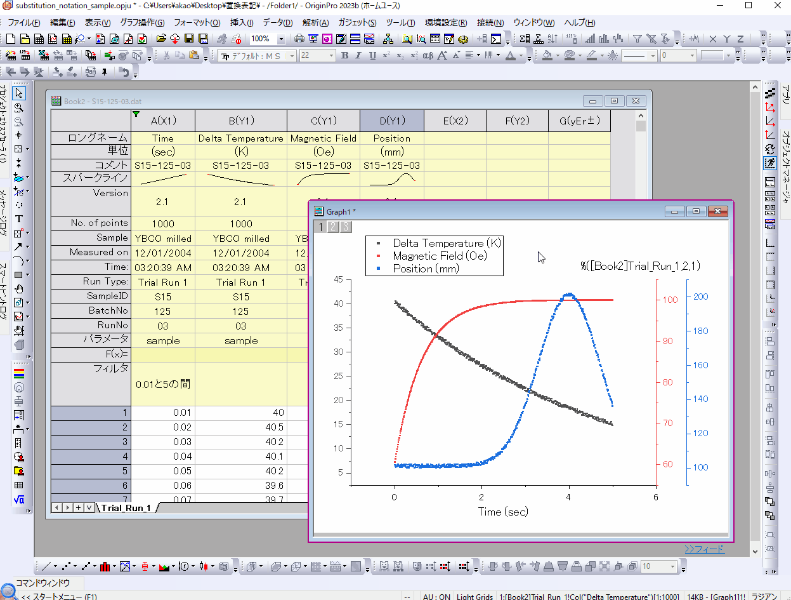Click the Add Data Filter funnel icon
This screenshot has height=600, width=791.
tap(637, 39)
